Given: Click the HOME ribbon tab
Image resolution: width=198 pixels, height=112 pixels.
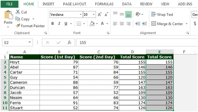Looking at the screenshot, I should 29,4.
